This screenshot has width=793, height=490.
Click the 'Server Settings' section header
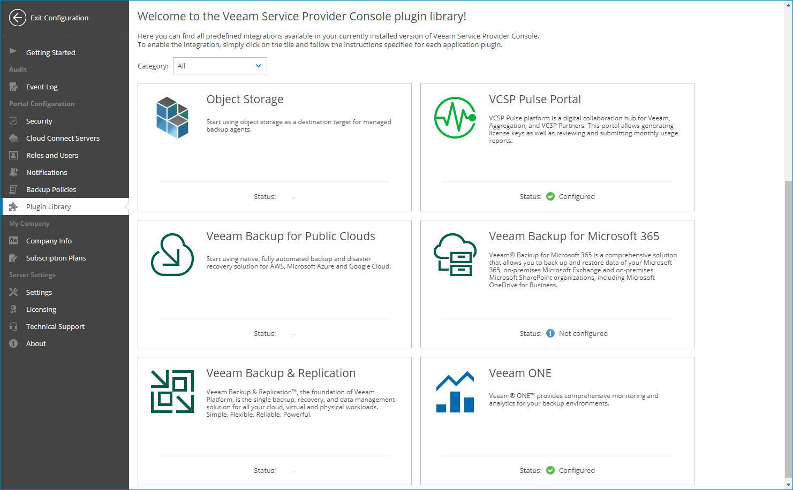(x=32, y=275)
